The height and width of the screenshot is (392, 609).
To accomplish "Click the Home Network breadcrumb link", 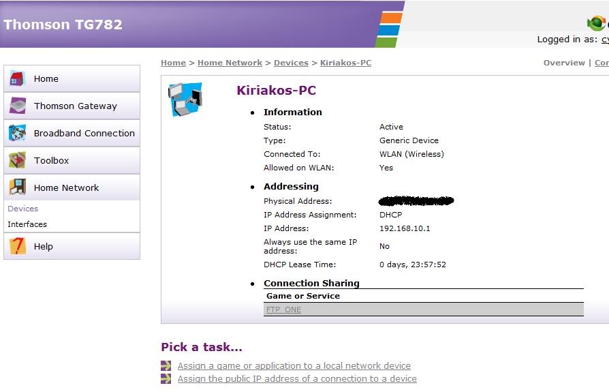I will (230, 63).
